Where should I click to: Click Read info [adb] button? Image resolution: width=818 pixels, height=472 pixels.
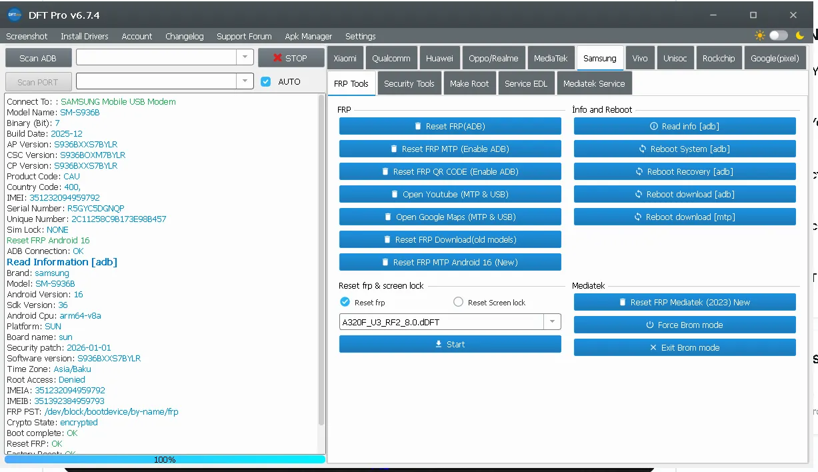(685, 126)
